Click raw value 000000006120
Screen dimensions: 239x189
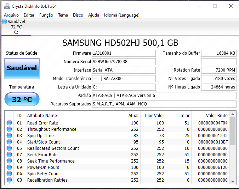point(213,167)
